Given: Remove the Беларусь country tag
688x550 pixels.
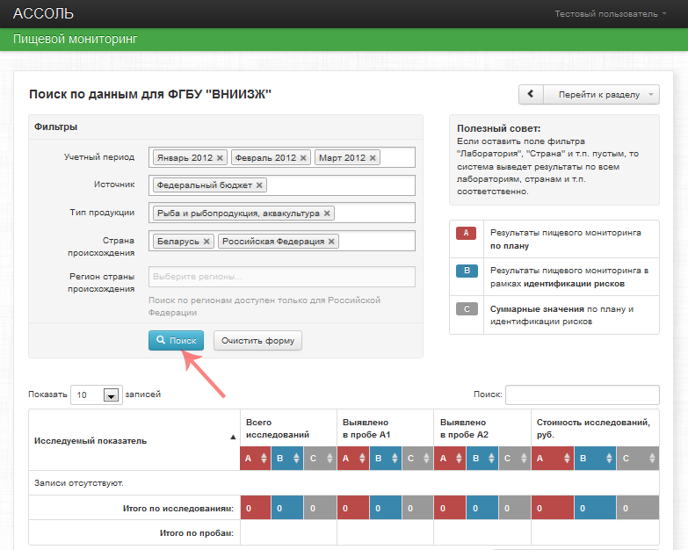Looking at the screenshot, I should [206, 242].
